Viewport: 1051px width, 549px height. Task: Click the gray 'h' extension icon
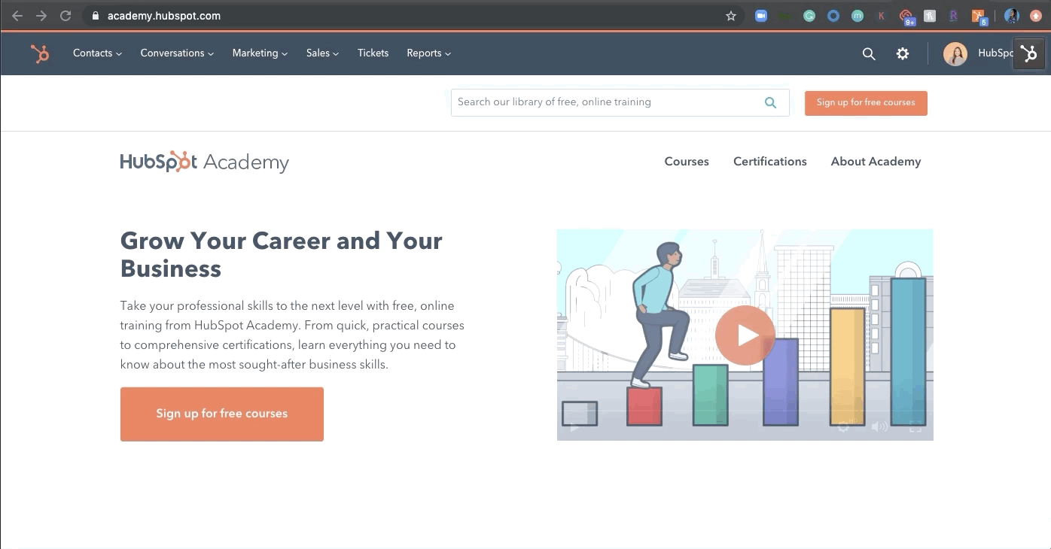click(x=930, y=16)
